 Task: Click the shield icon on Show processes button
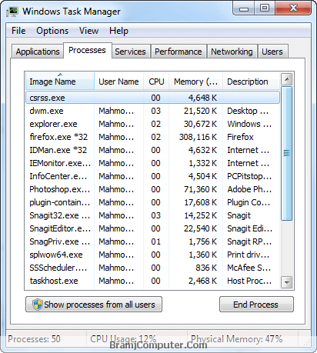(x=38, y=305)
